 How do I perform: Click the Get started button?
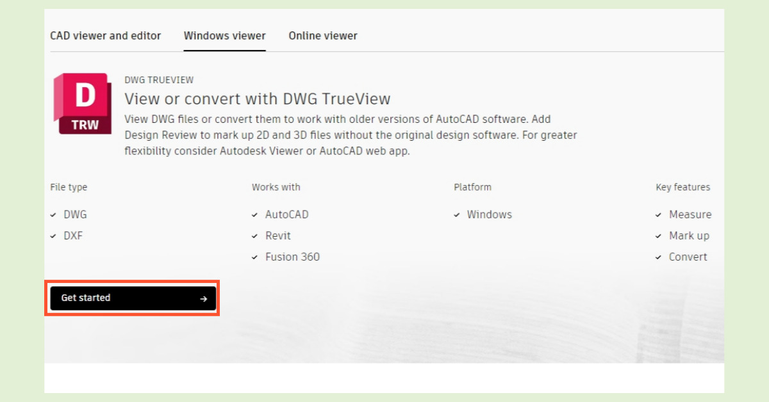[x=133, y=298]
